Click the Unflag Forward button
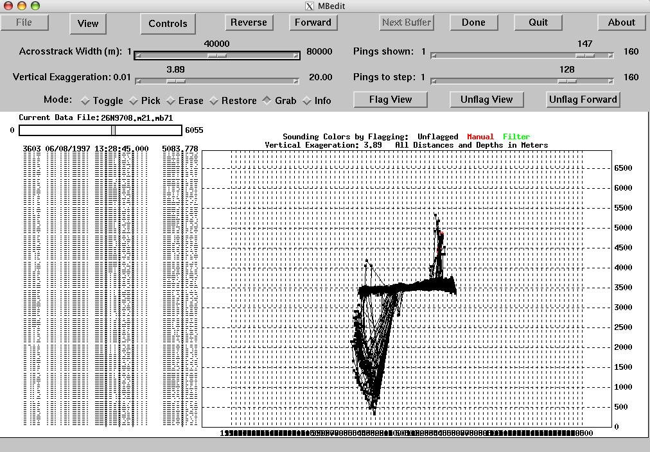650x452 pixels. [583, 100]
